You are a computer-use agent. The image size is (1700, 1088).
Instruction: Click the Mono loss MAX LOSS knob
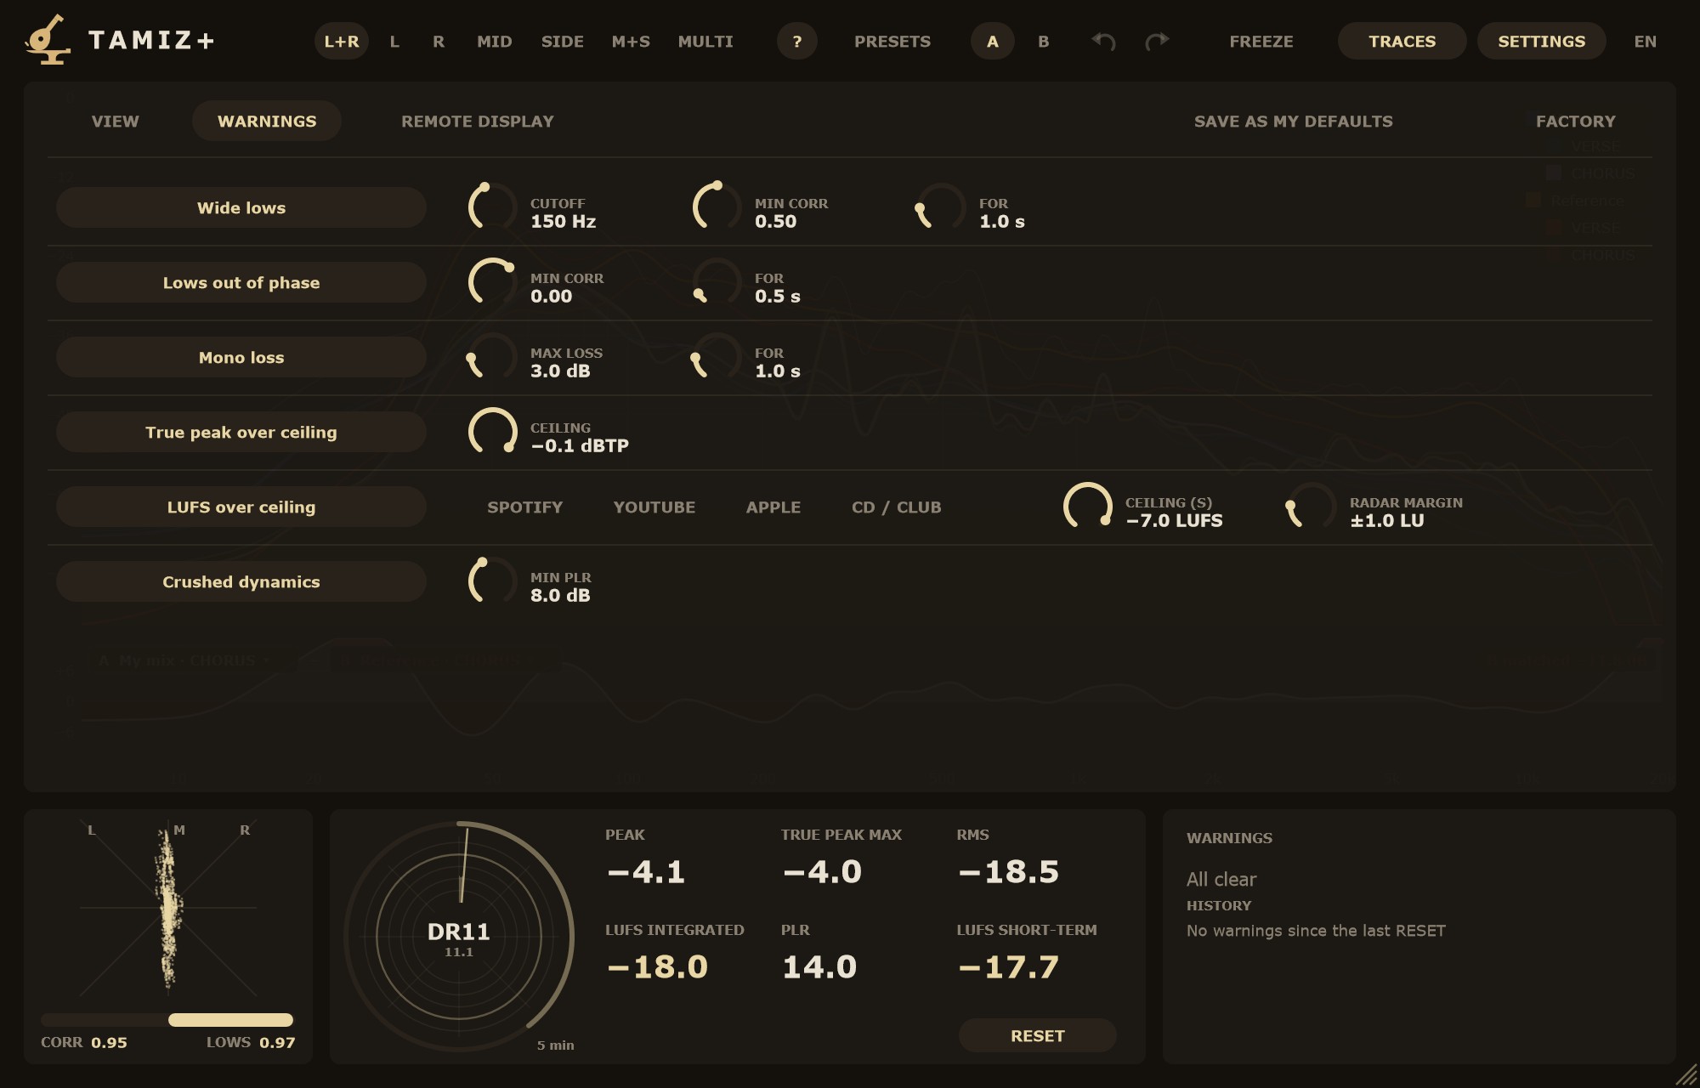pyautogui.click(x=492, y=357)
